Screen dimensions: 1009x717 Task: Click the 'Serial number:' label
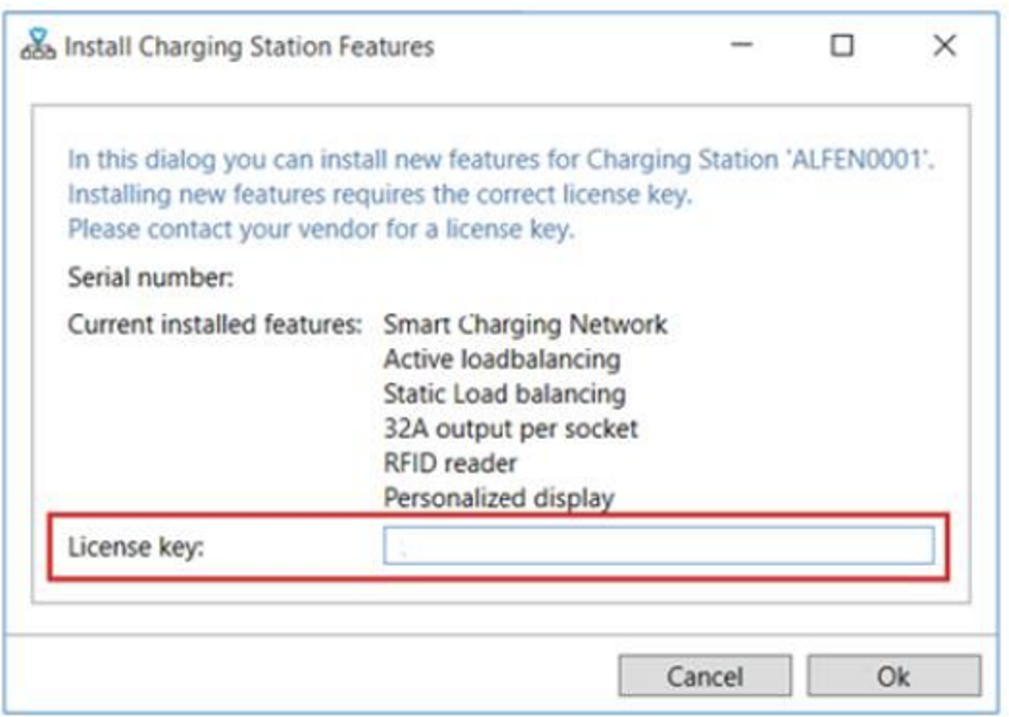[151, 279]
